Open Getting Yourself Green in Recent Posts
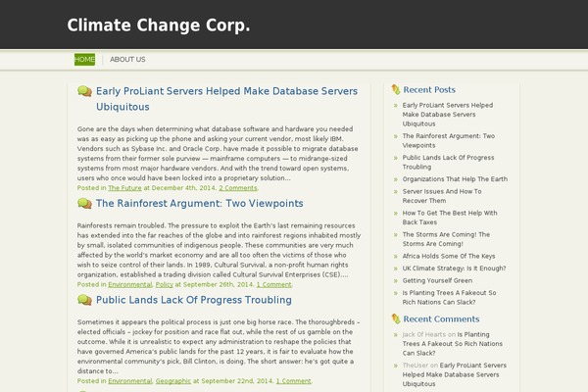The width and height of the screenshot is (588, 392). tap(437, 280)
